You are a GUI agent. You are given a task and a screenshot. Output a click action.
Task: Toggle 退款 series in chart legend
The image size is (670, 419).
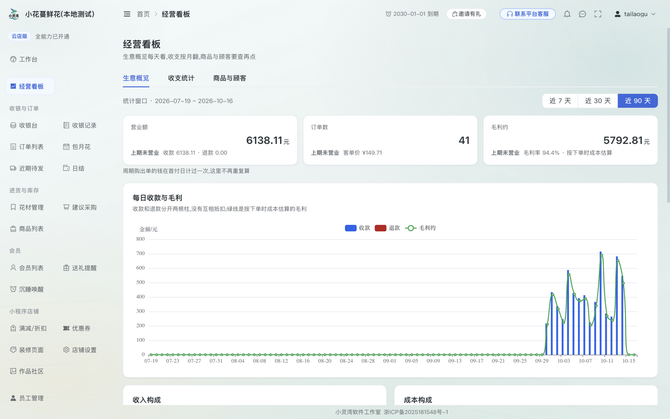[387, 228]
